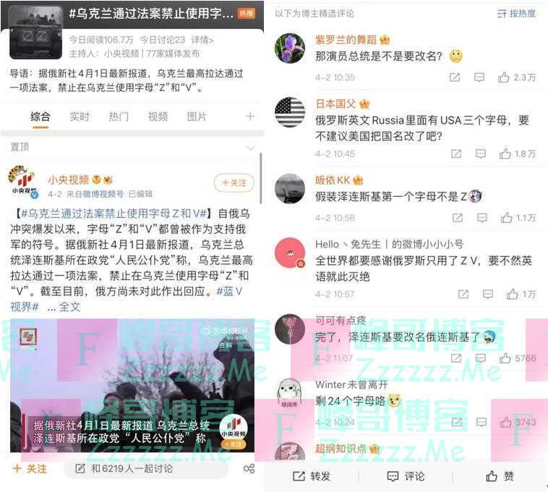Tap the 评论 comment icon in bottom bar
548x493 pixels.
[393, 476]
